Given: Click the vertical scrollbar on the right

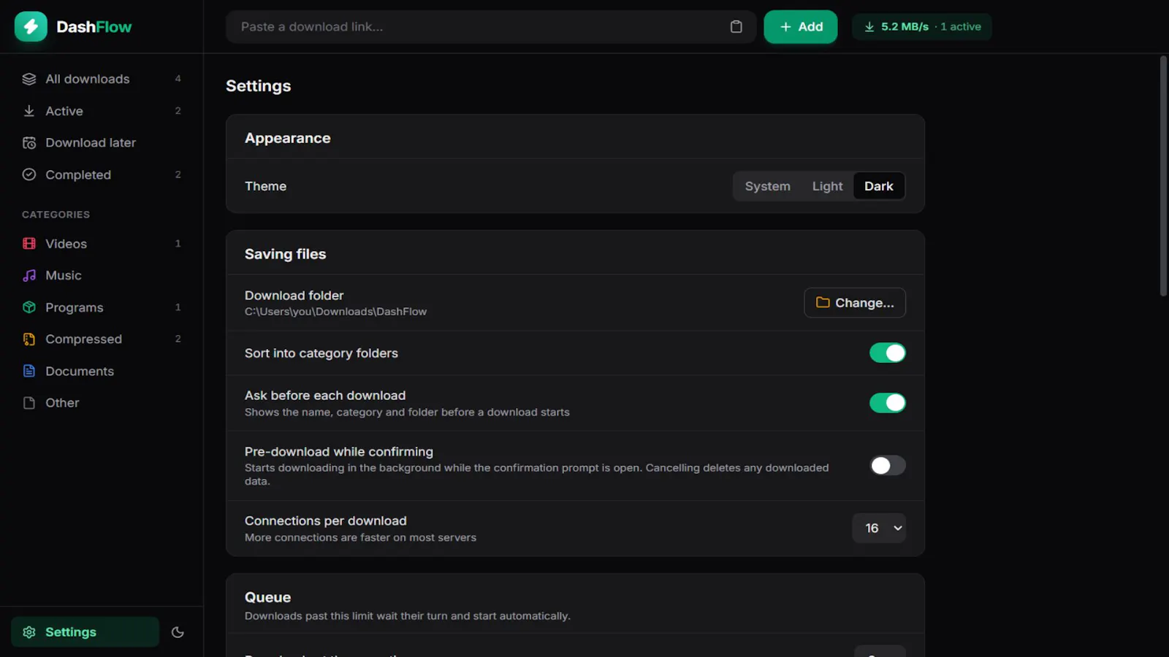Looking at the screenshot, I should 1163,175.
